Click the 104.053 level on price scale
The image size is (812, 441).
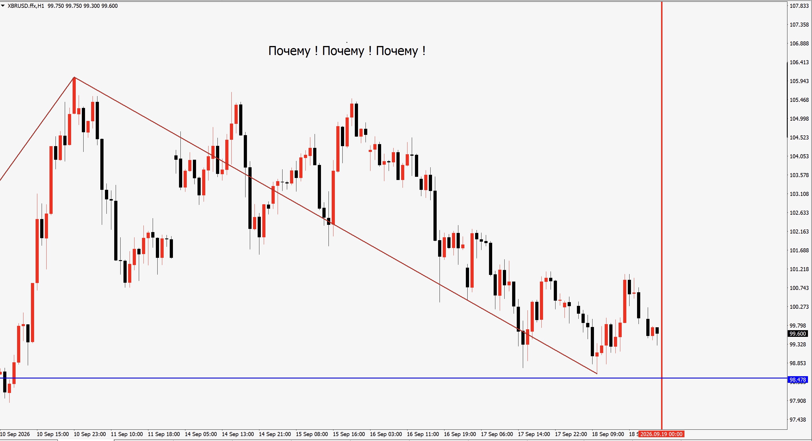(799, 156)
